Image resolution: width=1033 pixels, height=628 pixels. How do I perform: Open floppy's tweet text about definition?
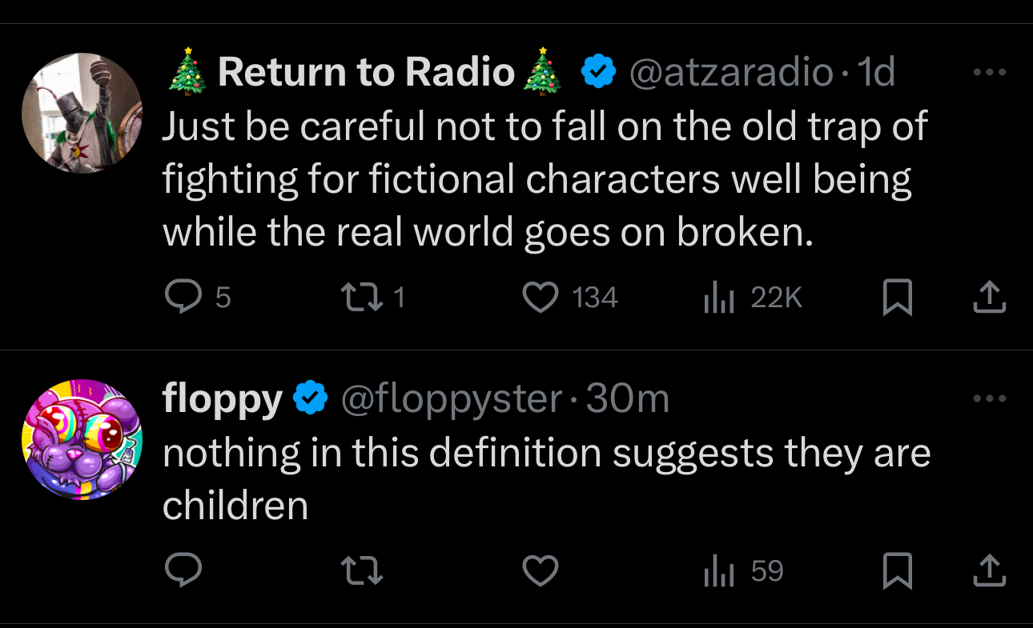pos(546,478)
